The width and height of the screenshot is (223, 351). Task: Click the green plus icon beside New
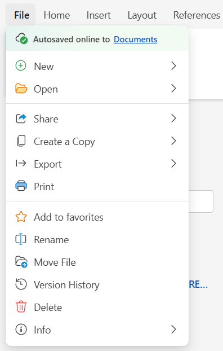click(21, 66)
